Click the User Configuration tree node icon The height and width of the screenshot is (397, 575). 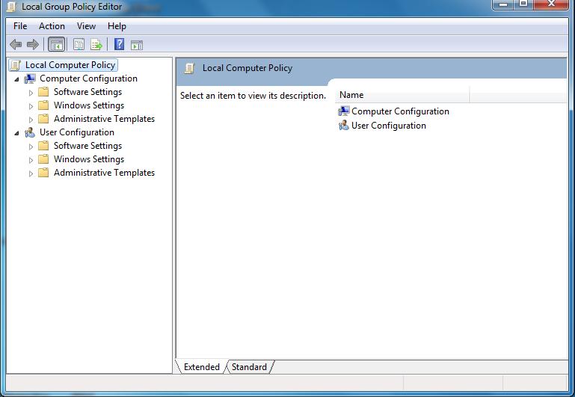coord(30,132)
